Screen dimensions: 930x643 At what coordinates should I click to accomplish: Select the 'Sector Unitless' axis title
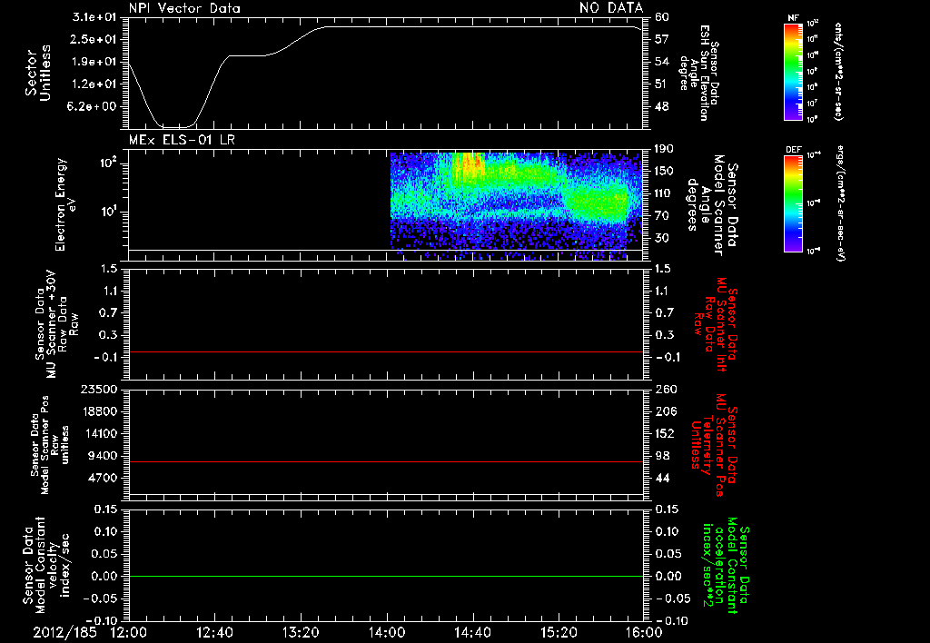click(x=38, y=73)
